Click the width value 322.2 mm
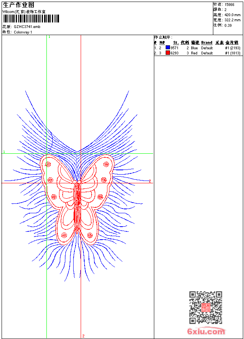 pyautogui.click(x=232, y=20)
